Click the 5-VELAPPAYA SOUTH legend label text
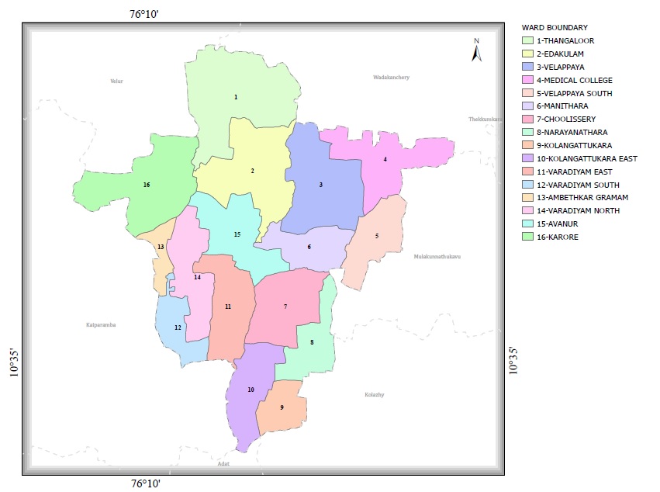The width and height of the screenshot is (660, 492). pos(575,93)
